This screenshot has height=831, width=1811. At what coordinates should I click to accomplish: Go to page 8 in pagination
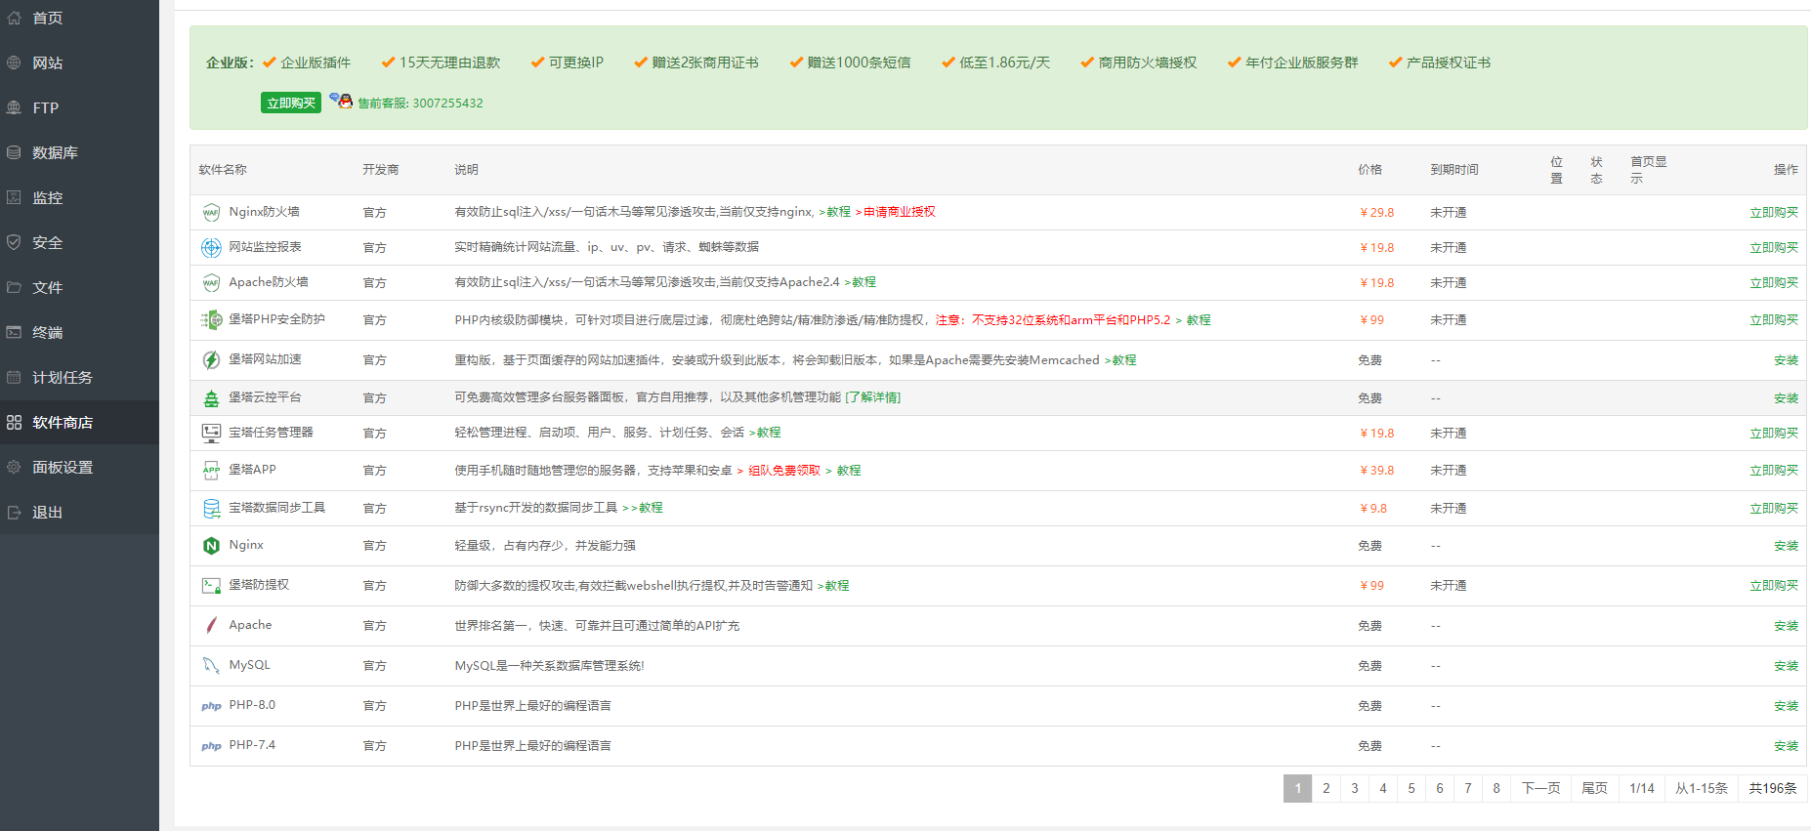pyautogui.click(x=1496, y=788)
